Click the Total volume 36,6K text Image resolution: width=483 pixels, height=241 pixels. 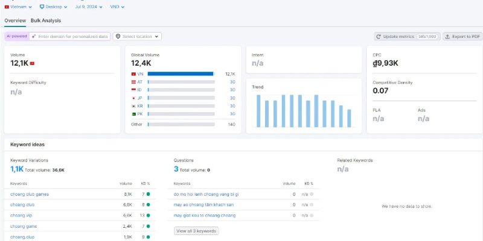(45, 170)
